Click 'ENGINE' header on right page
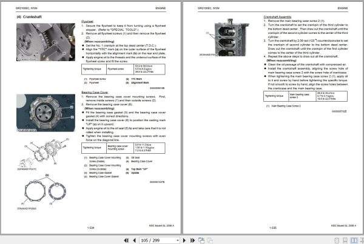Image resolution: width=364 pixels, height=244 pixels. pyautogui.click(x=343, y=8)
